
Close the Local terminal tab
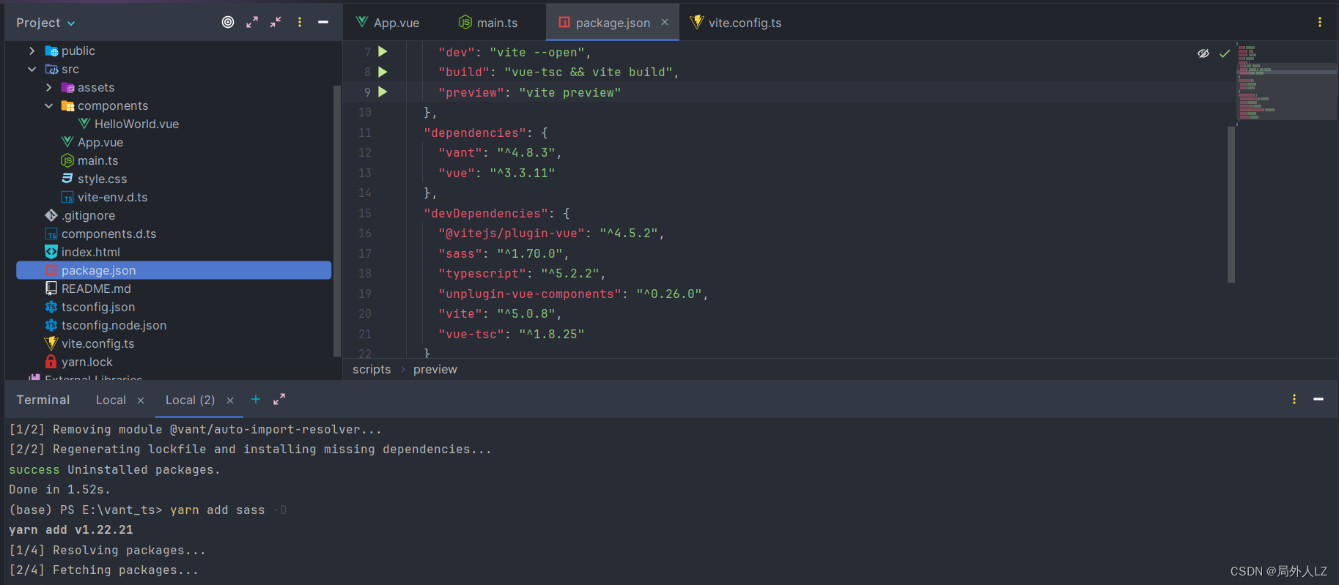tap(141, 400)
